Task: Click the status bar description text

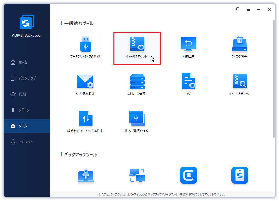Action: [162, 195]
